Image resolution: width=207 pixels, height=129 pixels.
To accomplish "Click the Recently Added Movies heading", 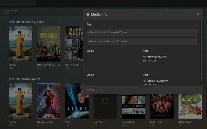I will [24, 79].
